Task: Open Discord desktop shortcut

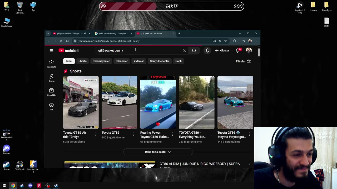Action: coord(7,150)
